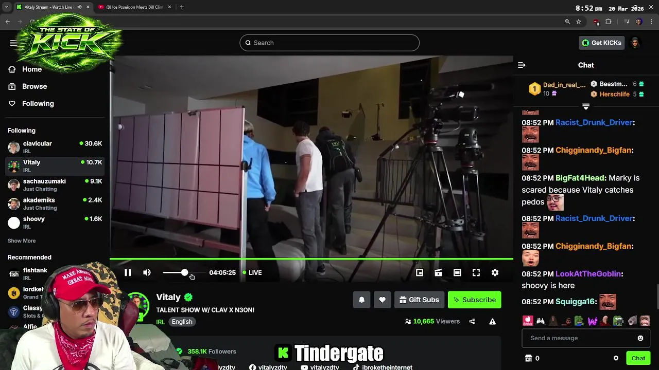Click the Get KICKs button

coord(601,43)
